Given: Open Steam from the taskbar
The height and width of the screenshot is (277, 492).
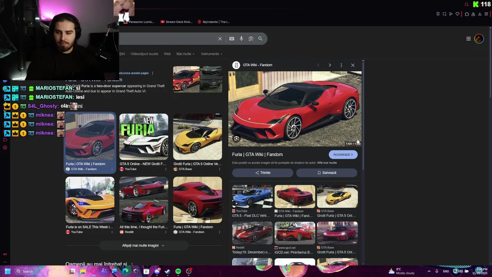Looking at the screenshot, I should tap(167, 271).
